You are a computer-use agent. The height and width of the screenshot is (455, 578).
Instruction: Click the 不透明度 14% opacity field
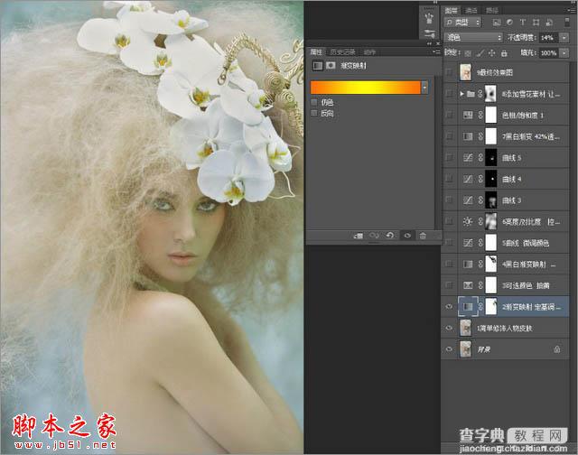(x=549, y=38)
